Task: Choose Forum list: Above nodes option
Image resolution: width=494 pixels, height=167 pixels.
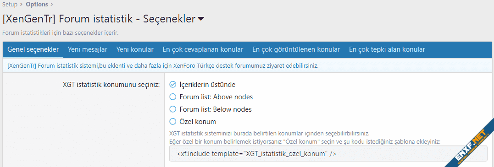Action: click(x=211, y=97)
